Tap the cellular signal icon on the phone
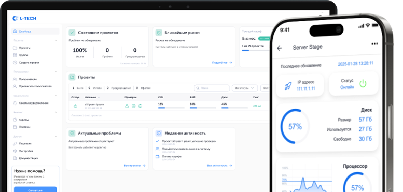The image size is (403, 192). (x=361, y=26)
